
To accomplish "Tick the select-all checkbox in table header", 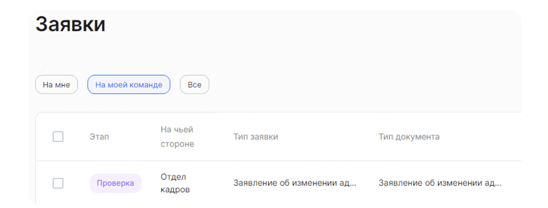I will [58, 137].
